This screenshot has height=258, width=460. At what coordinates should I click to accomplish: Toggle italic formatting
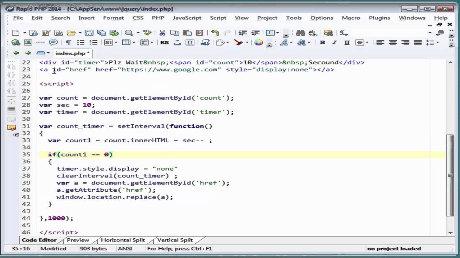click(334, 43)
